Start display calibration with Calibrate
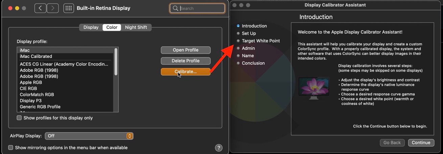This screenshot has height=154, width=443. pyautogui.click(x=186, y=72)
